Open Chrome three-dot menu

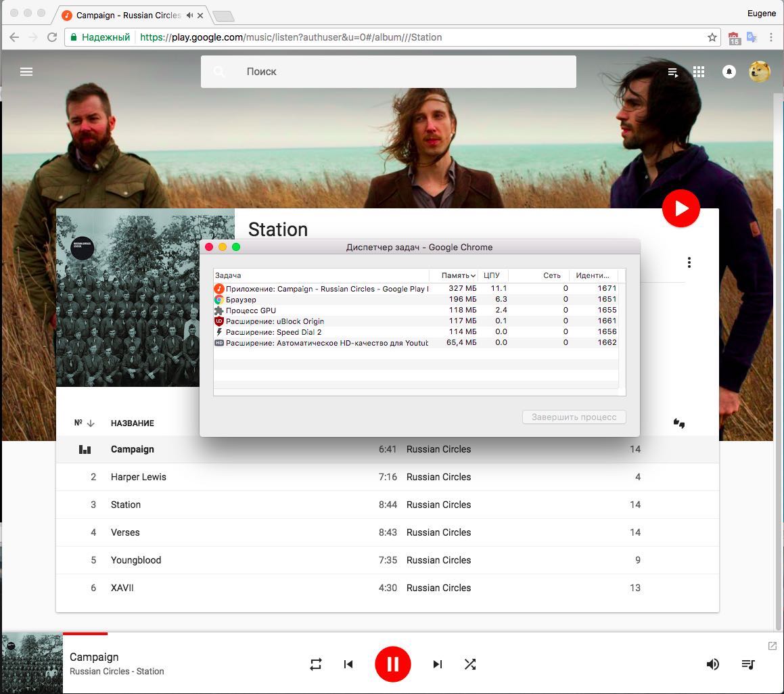tap(771, 37)
